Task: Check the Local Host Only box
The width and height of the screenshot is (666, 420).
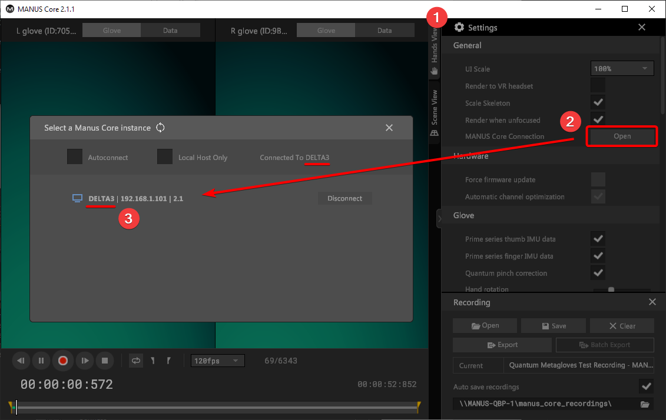Action: (165, 157)
